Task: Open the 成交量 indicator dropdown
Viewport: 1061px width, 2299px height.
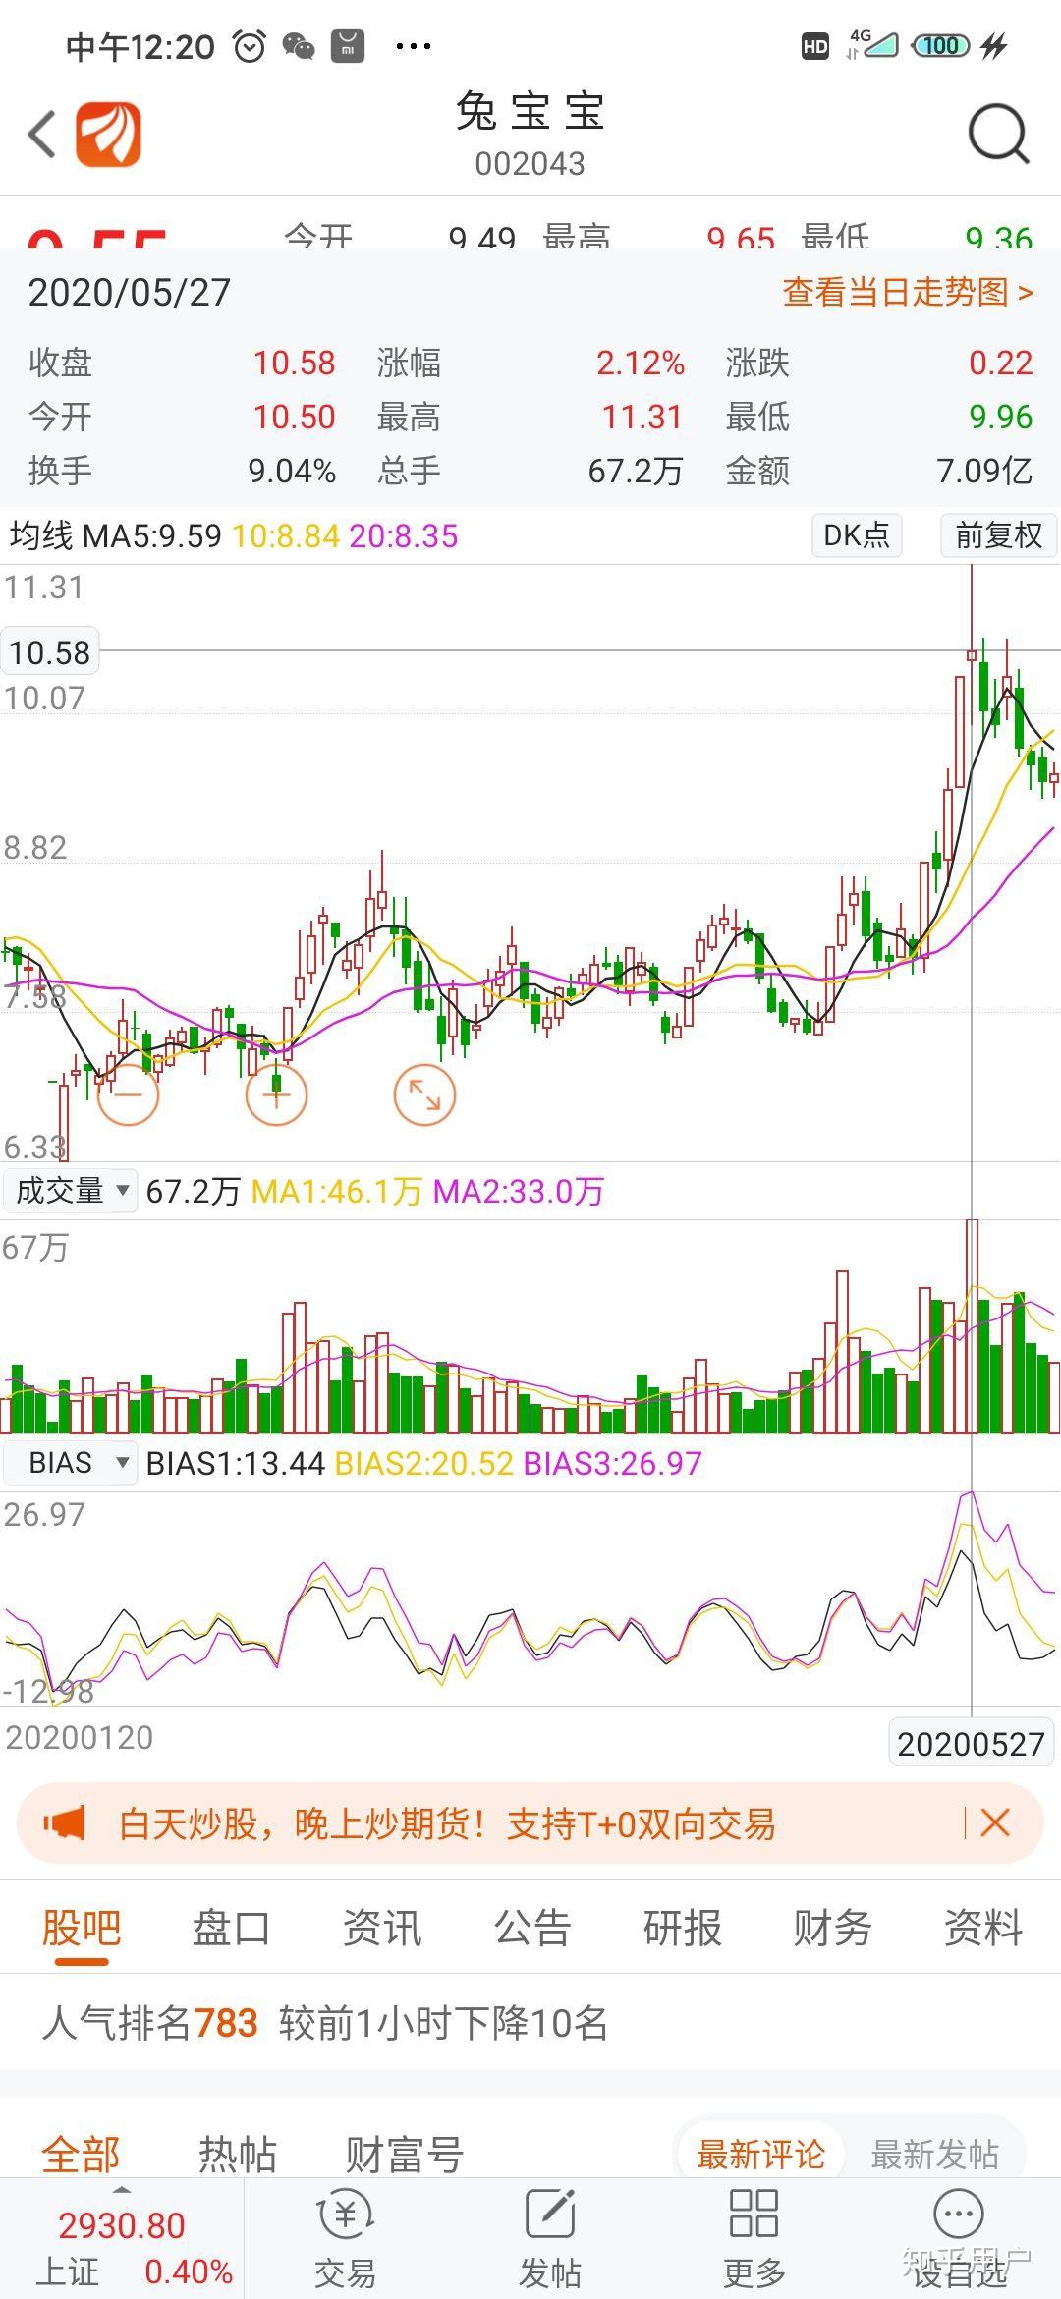Action: (x=71, y=1191)
